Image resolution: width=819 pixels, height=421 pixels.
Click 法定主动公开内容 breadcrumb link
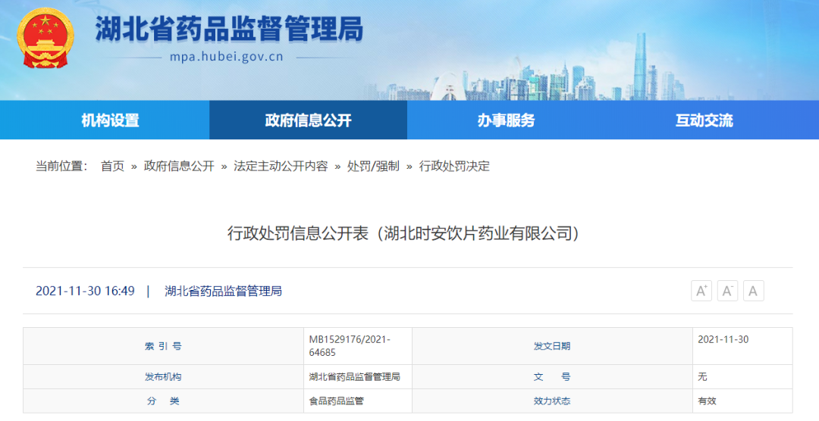281,166
